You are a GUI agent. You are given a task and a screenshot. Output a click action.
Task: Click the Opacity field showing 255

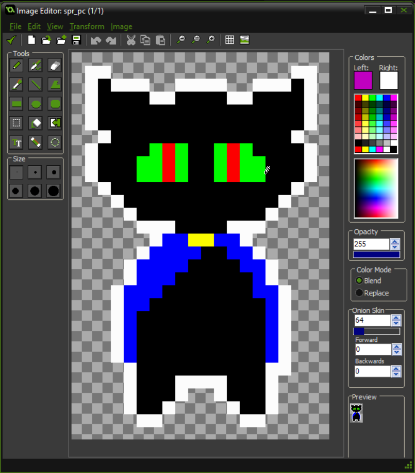click(372, 244)
